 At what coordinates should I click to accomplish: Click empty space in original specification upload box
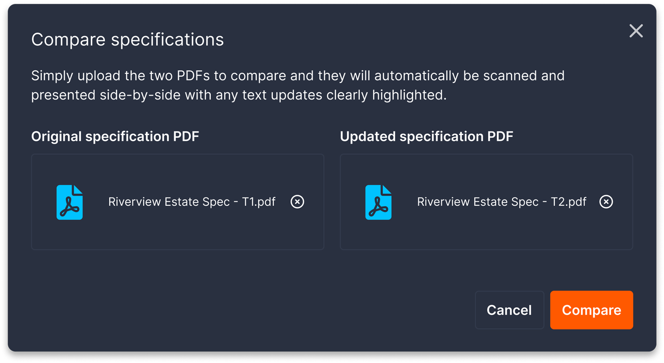[x=178, y=233]
